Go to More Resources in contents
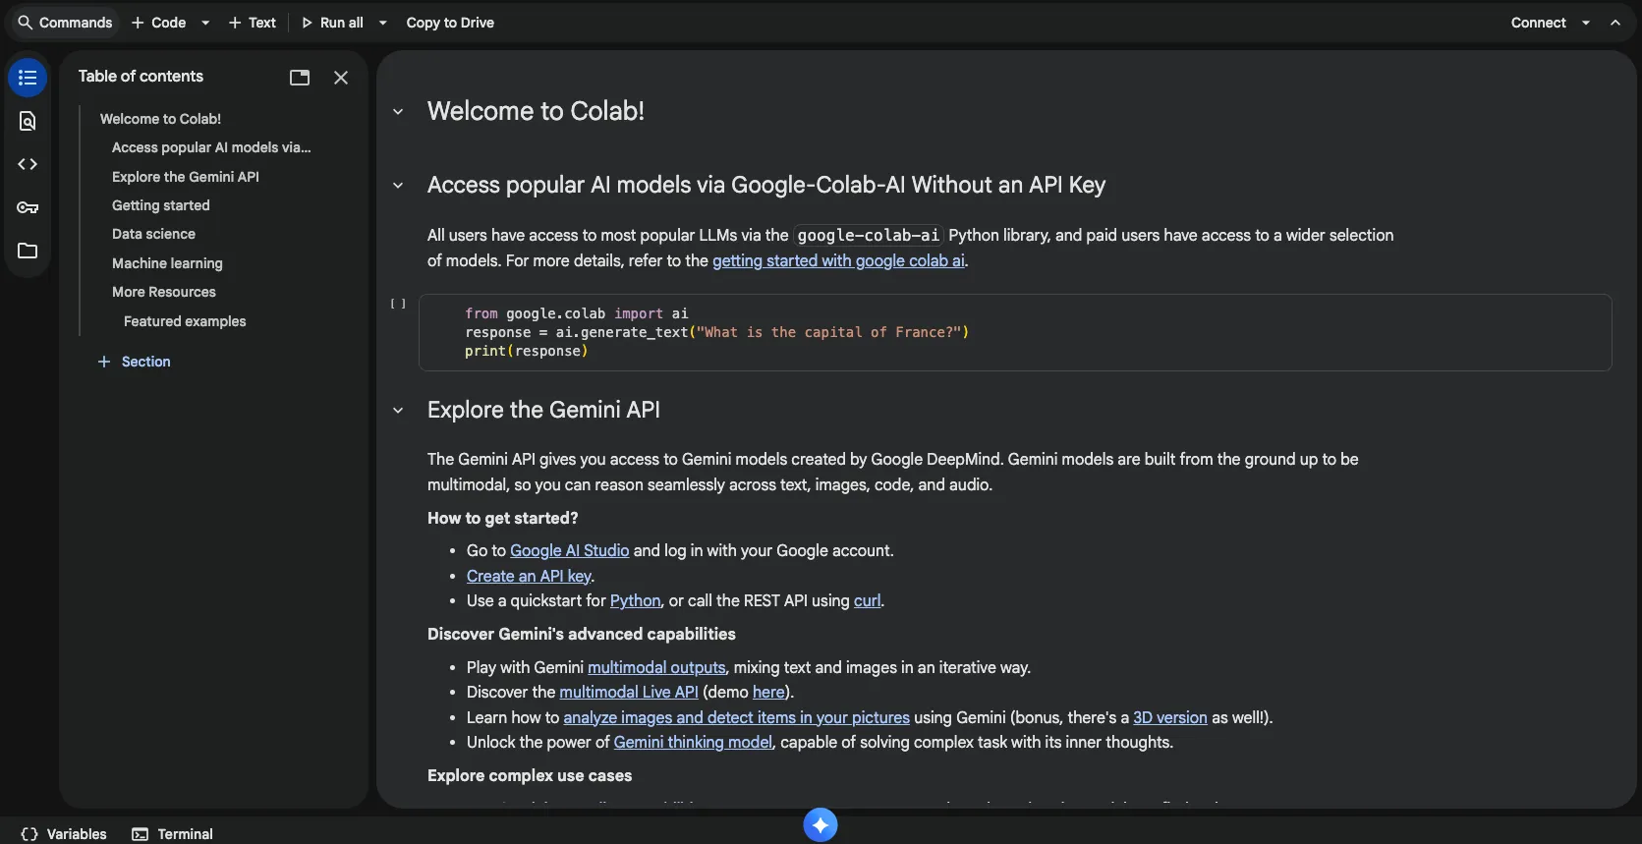This screenshot has height=844, width=1642. click(164, 292)
